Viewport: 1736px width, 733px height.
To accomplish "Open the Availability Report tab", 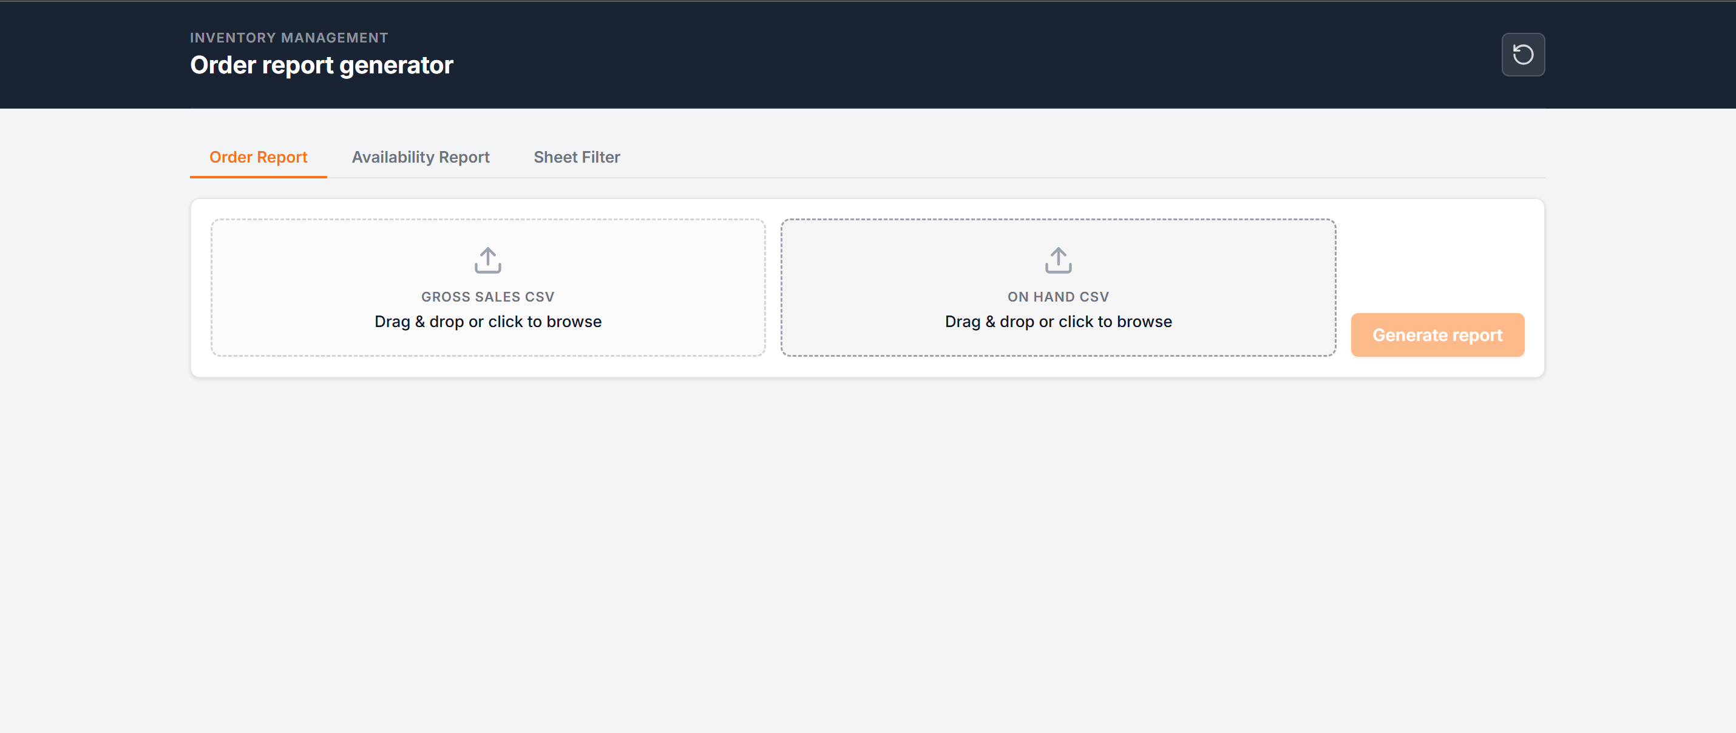I will coord(421,157).
